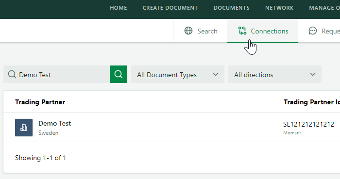The image size is (340, 179).
Task: Open the All Document Types dropdown
Action: pos(178,74)
